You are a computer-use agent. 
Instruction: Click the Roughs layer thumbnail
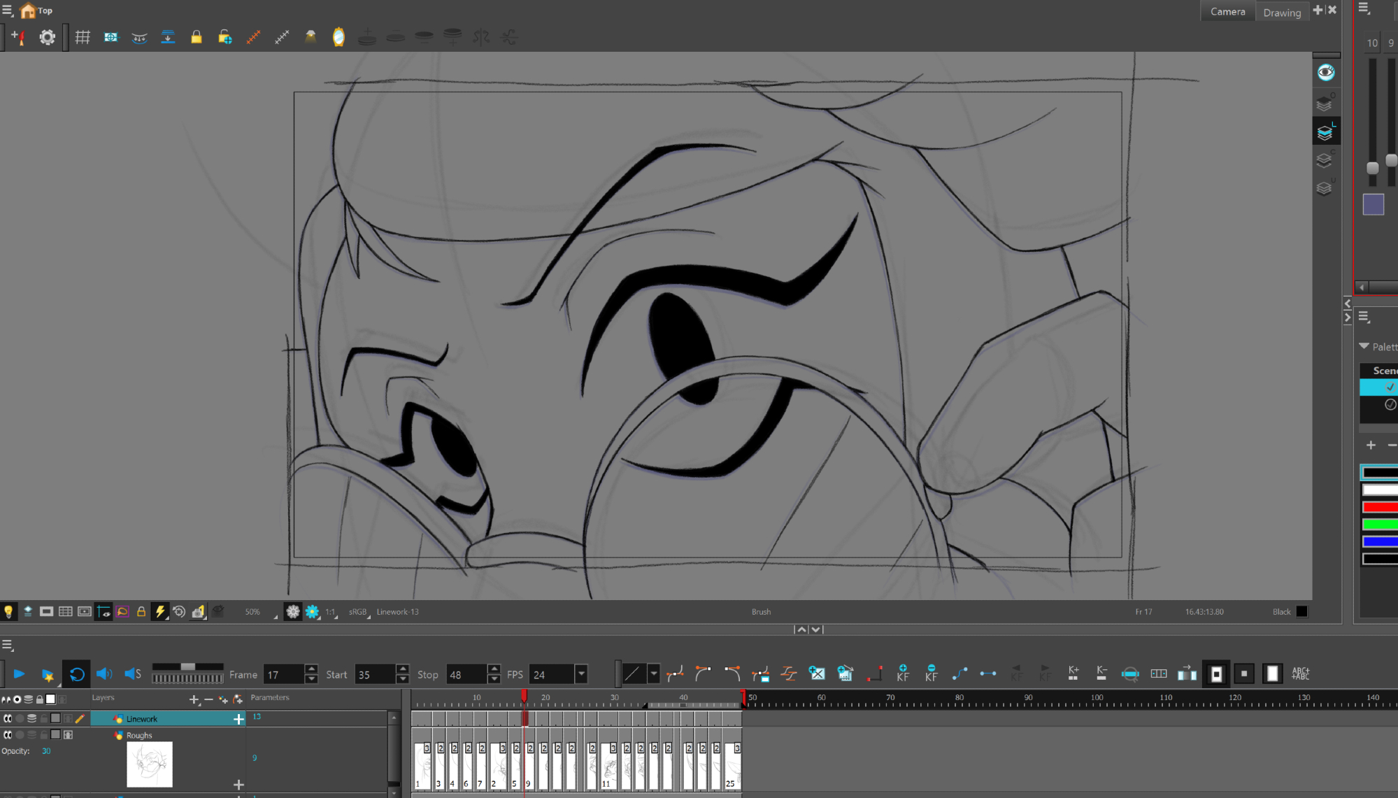tap(150, 764)
